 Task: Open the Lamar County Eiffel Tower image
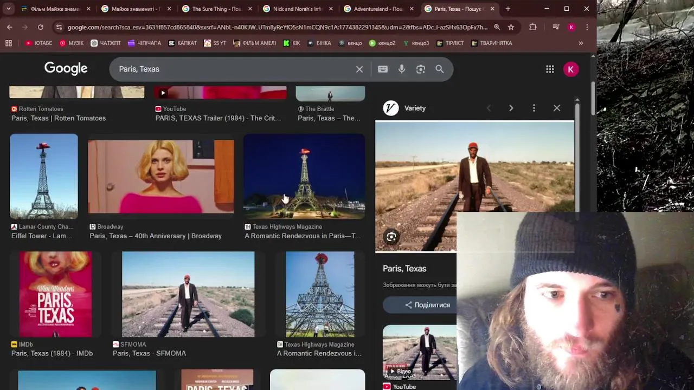tap(43, 176)
